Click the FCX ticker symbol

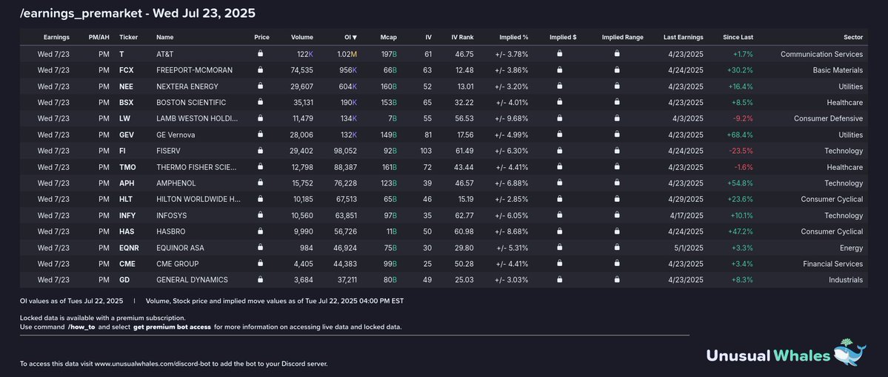pos(127,70)
